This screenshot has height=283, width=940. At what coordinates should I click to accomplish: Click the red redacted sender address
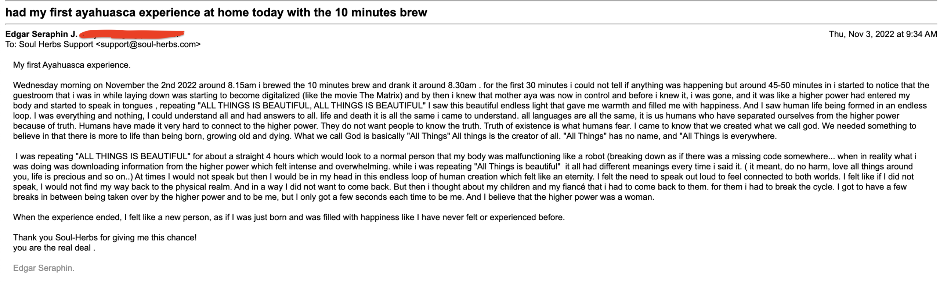tap(131, 34)
